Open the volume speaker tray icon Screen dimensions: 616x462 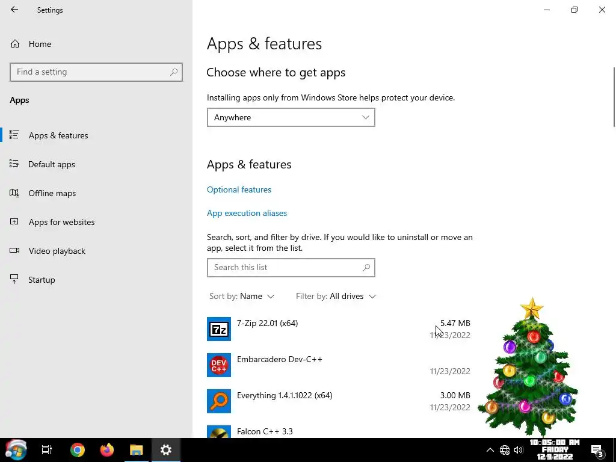pyautogui.click(x=519, y=450)
